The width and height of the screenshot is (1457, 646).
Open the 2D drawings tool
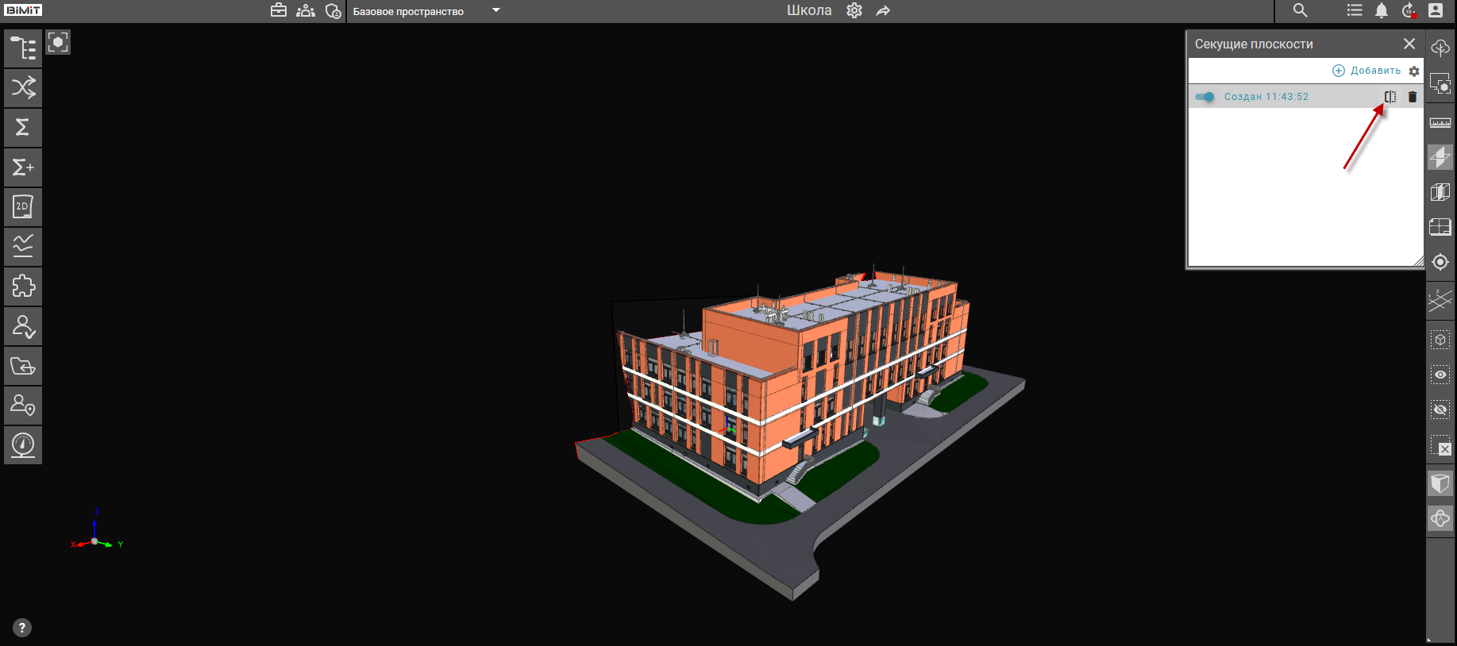pos(23,207)
